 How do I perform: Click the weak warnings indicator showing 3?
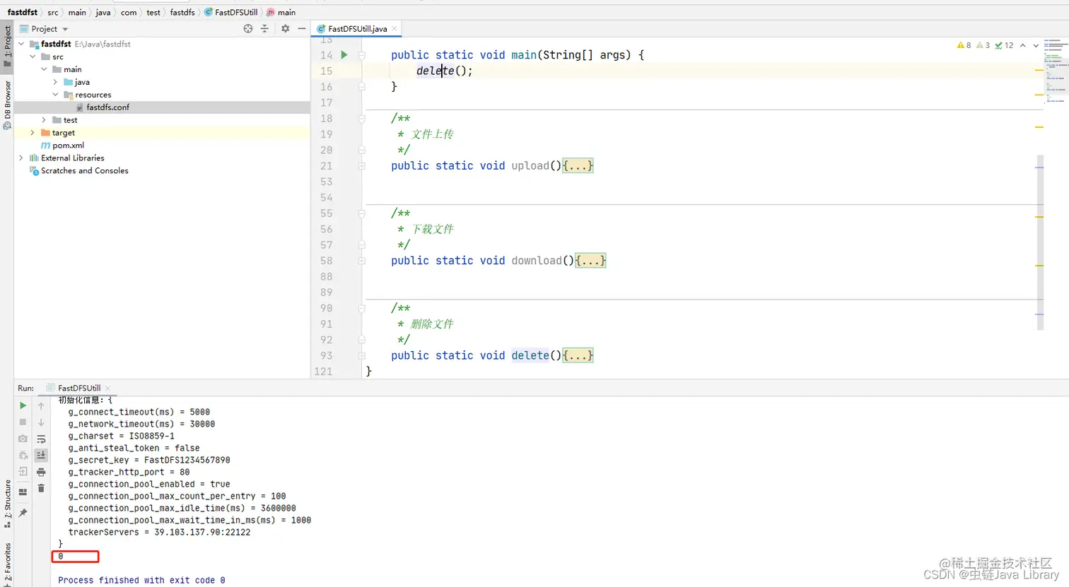[983, 45]
